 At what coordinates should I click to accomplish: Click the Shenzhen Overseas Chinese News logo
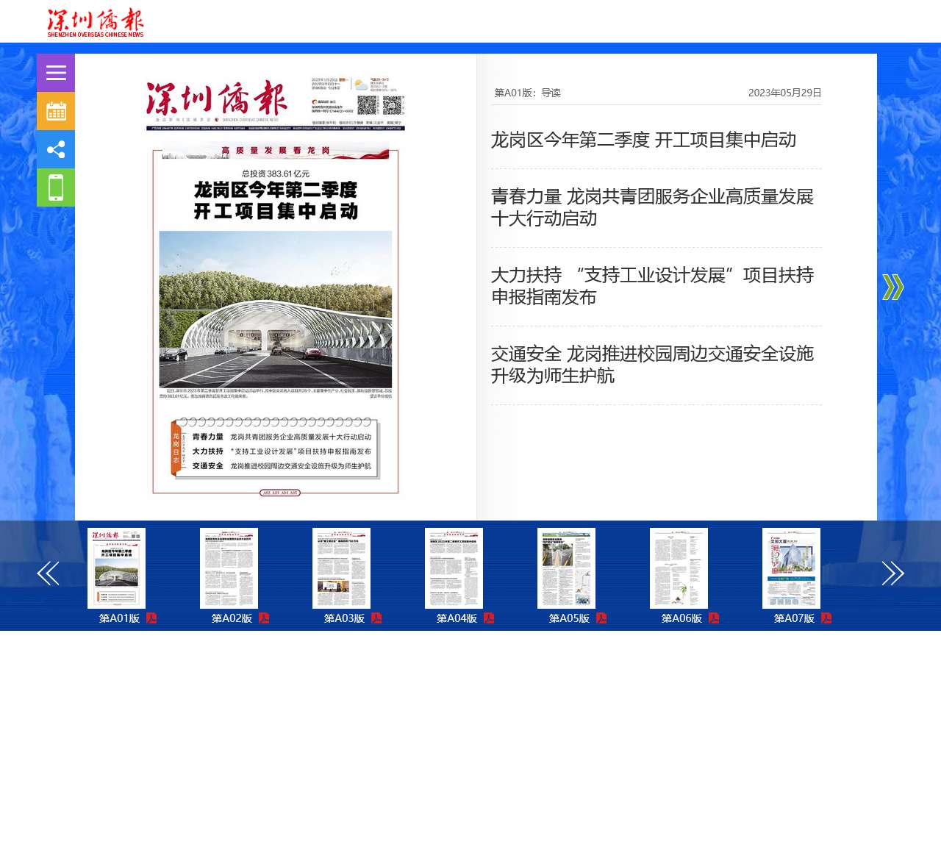pos(96,23)
